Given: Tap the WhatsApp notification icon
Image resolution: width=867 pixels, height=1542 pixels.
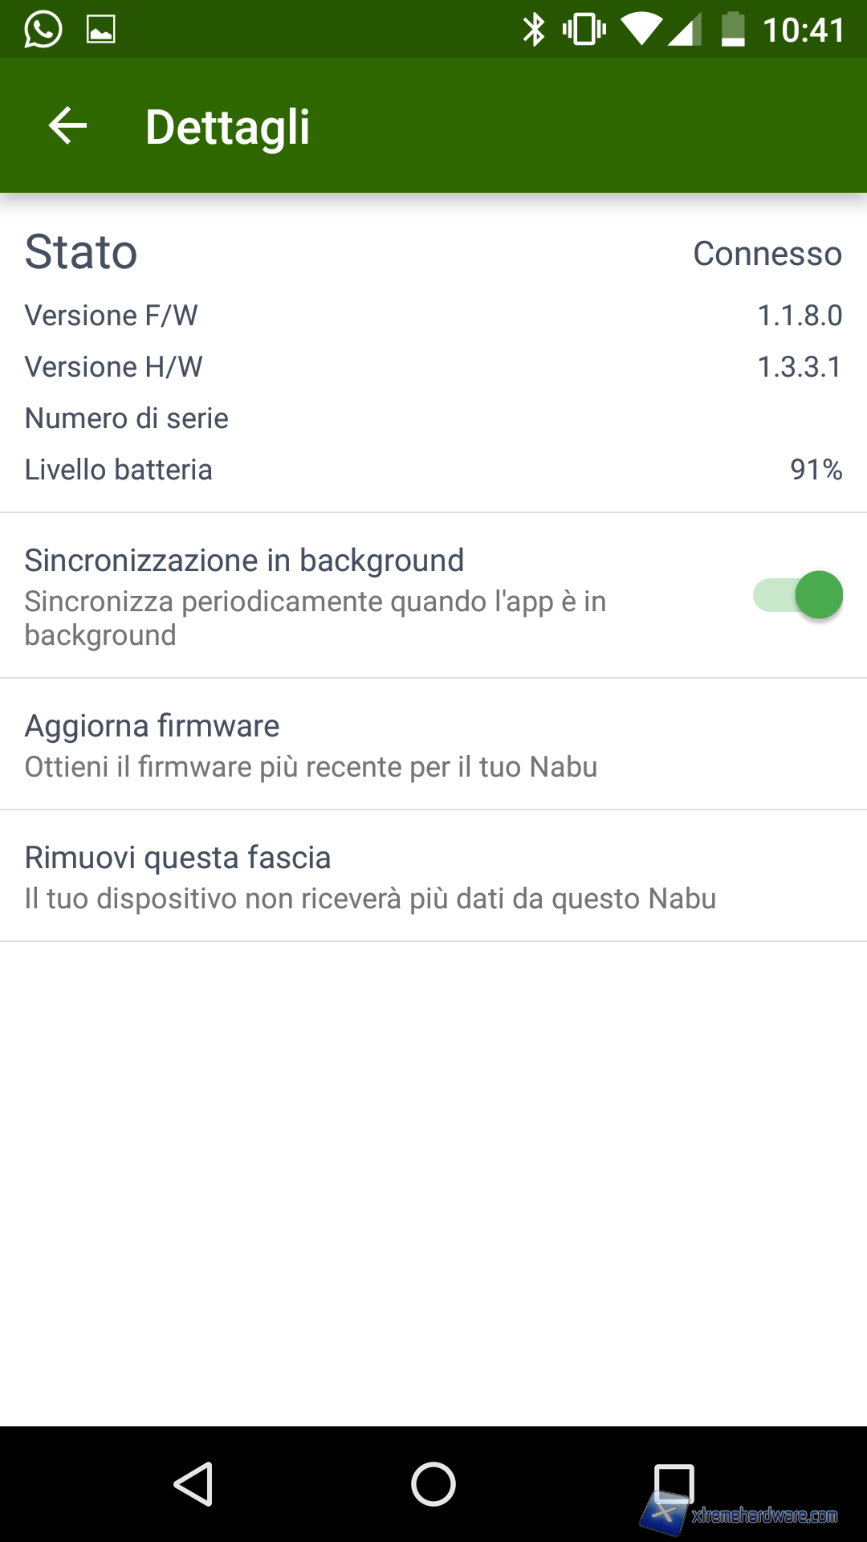Looking at the screenshot, I should [43, 30].
